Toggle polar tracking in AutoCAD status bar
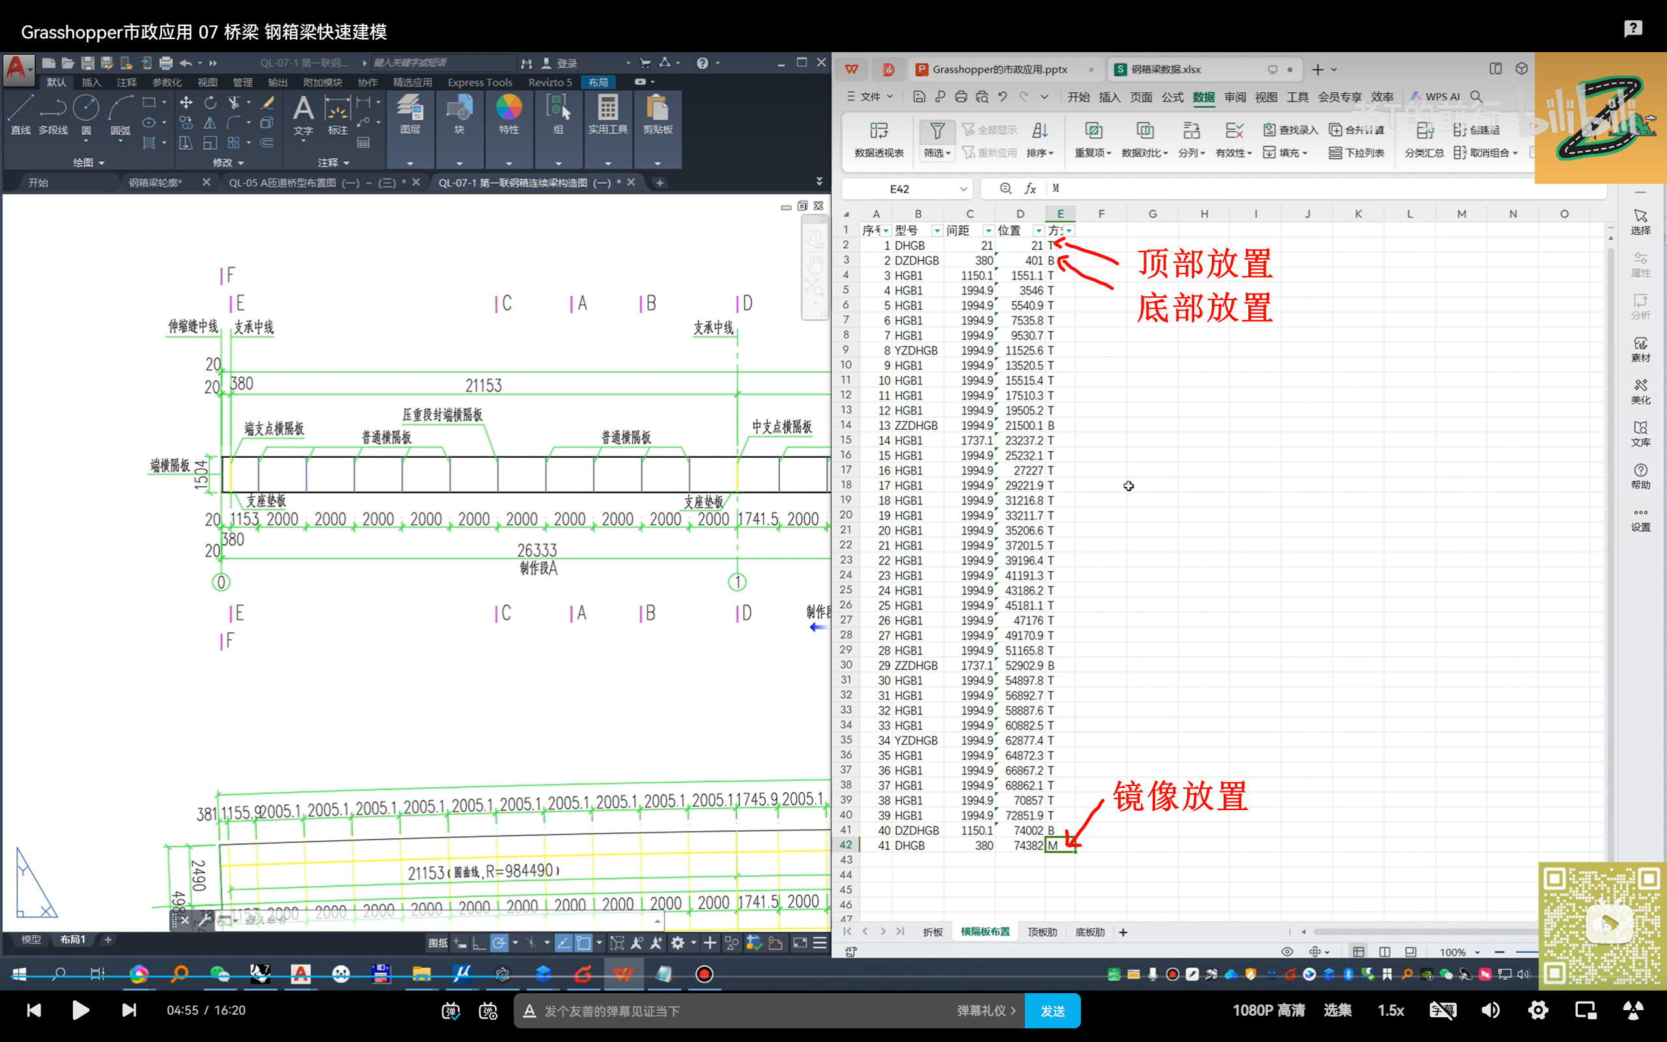This screenshot has width=1667, height=1042. click(x=499, y=943)
